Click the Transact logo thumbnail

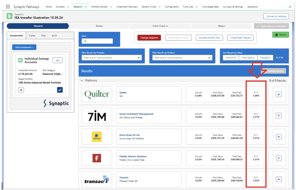(97, 179)
